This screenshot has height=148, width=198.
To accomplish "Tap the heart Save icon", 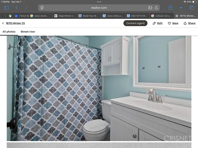I will click(169, 23).
